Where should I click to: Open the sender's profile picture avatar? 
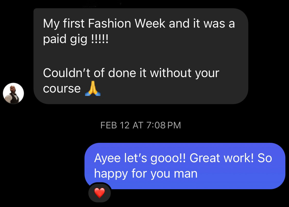coord(13,93)
